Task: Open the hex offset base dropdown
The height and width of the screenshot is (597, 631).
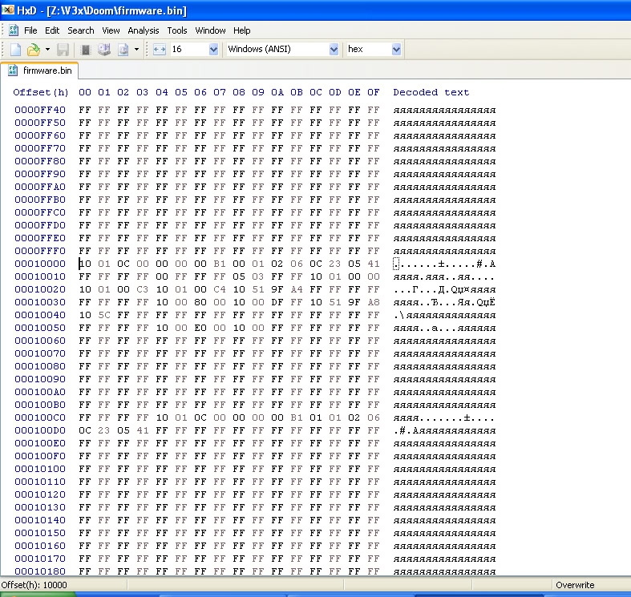Action: (396, 50)
